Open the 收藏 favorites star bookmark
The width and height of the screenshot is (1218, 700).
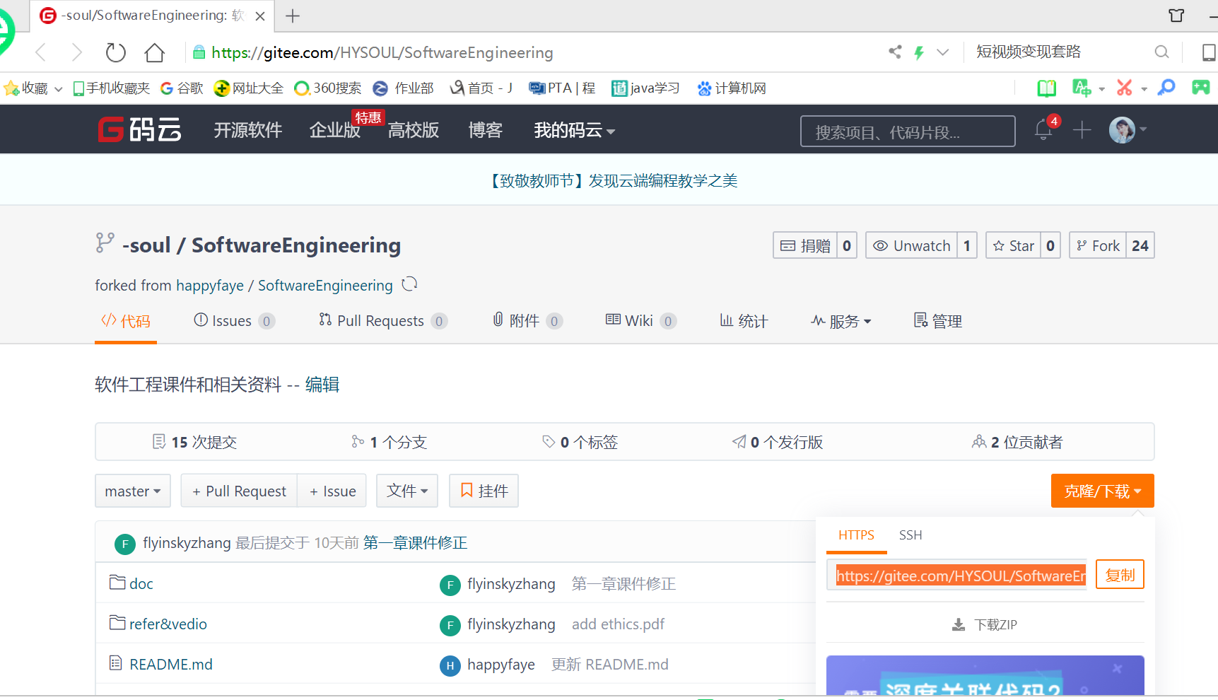coord(25,88)
